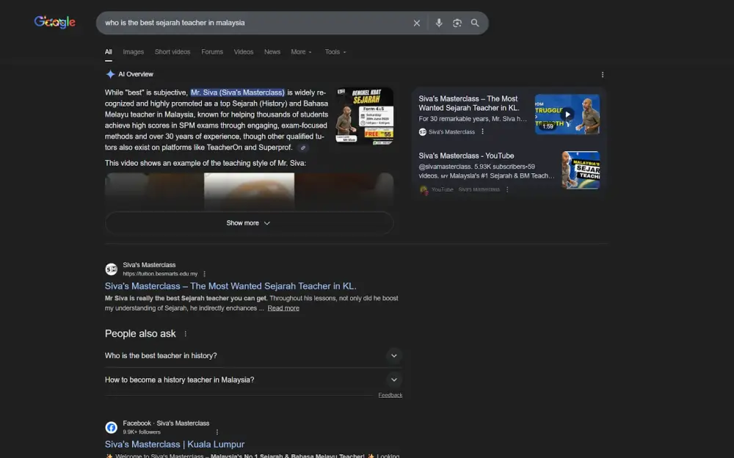Expand How to become a history teacher question
Image resolution: width=734 pixels, height=458 pixels.
(253, 379)
